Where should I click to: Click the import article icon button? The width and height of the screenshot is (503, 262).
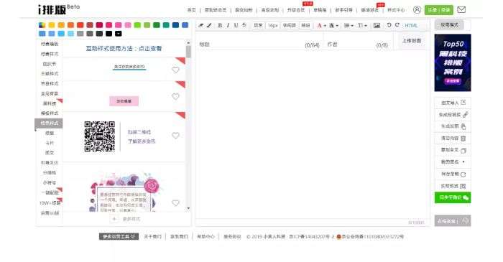(463, 103)
